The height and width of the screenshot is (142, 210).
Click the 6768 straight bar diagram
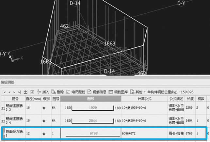click(93, 134)
